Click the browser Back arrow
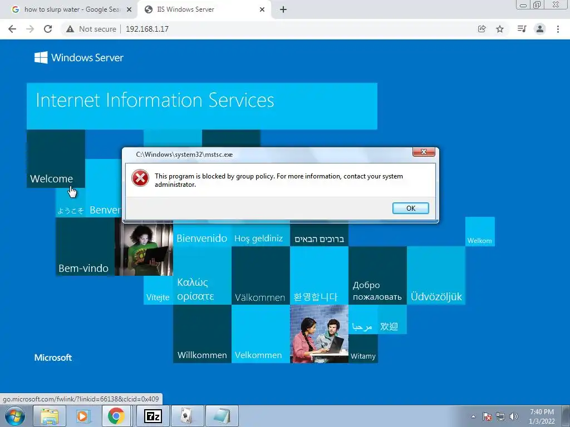 point(12,29)
